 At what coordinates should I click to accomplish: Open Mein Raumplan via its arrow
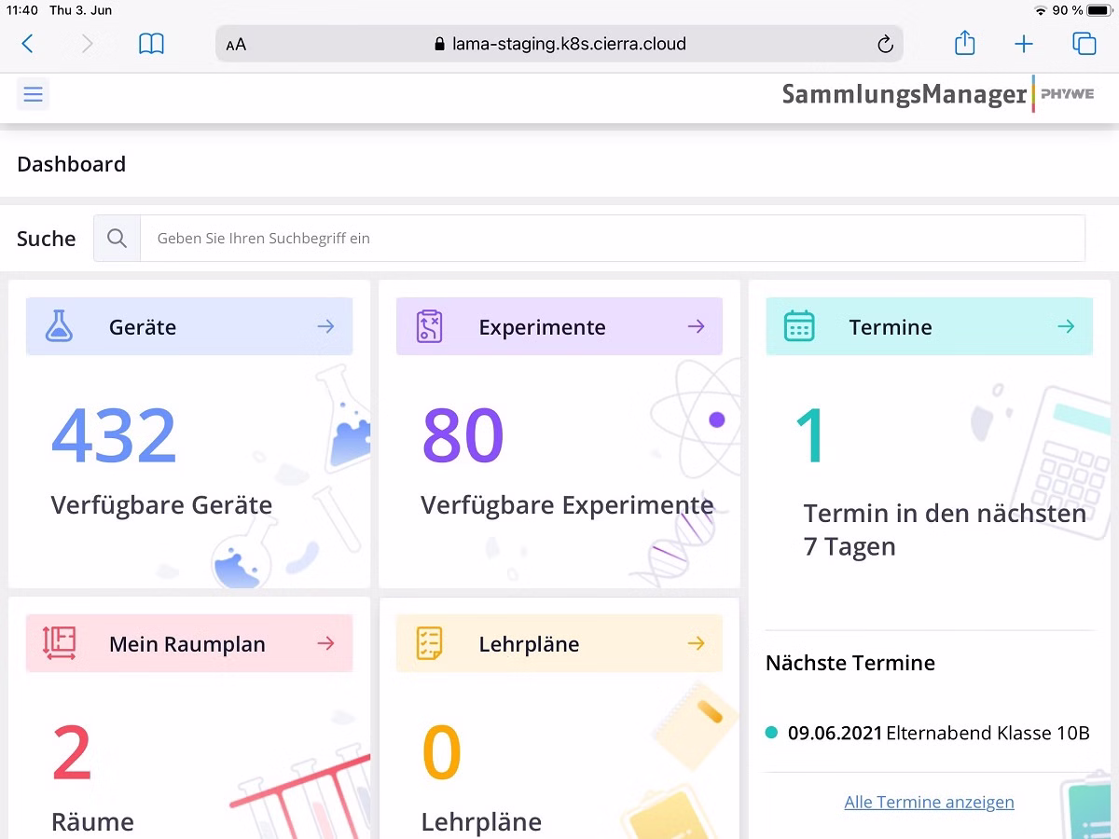point(325,643)
